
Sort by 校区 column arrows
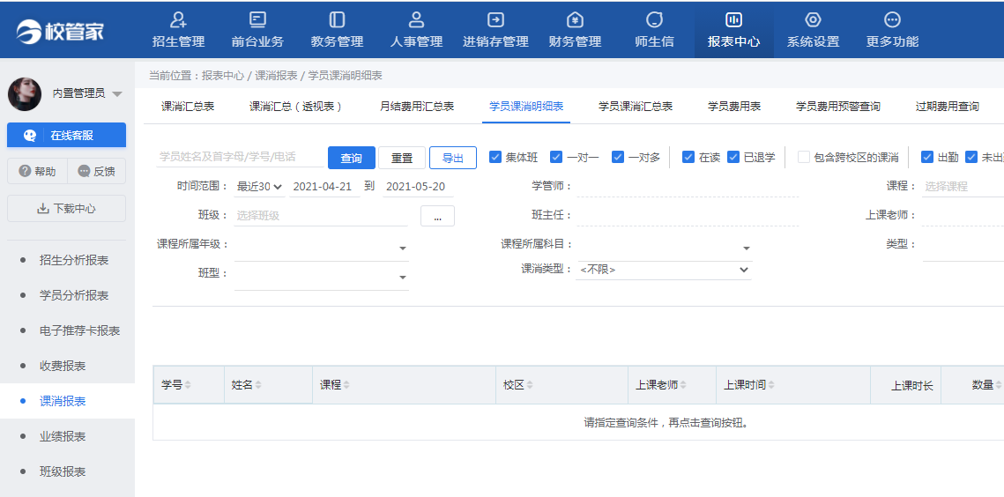tap(530, 385)
